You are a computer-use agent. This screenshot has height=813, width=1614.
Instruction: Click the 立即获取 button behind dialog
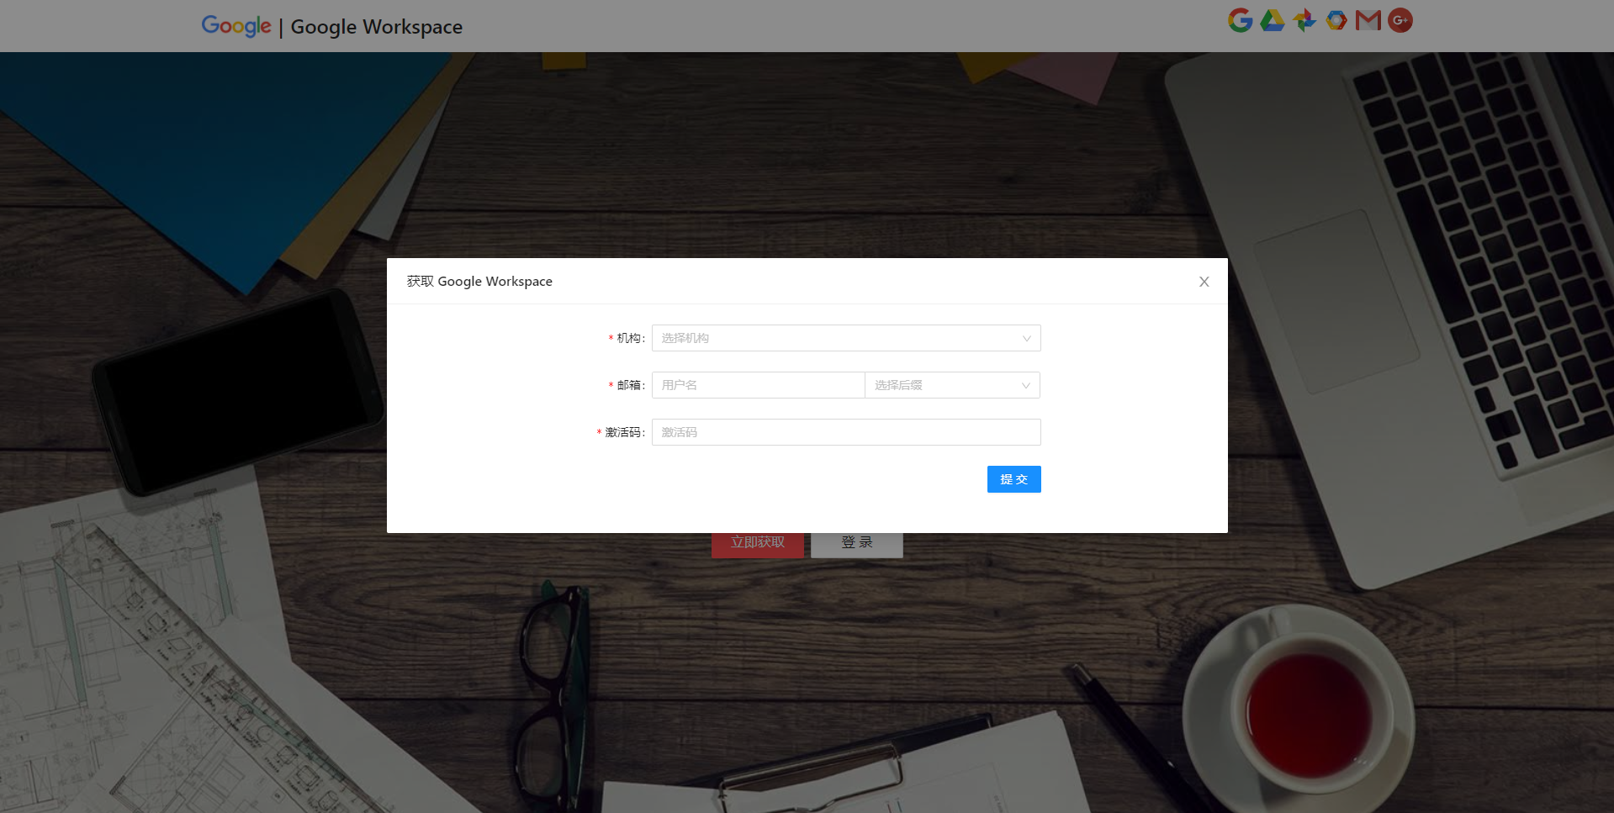coord(757,544)
